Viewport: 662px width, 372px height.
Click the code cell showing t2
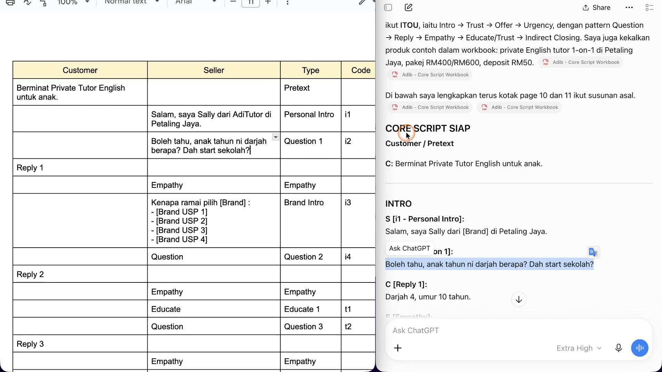[358, 327]
